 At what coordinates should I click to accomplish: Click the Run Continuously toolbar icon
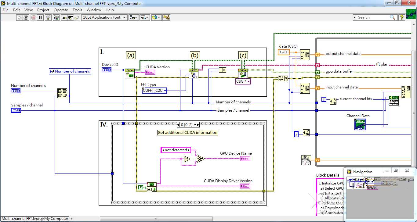tap(26, 17)
